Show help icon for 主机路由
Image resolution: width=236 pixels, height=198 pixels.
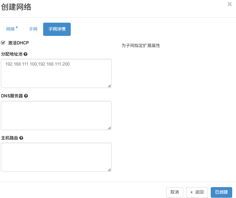[x=21, y=138]
